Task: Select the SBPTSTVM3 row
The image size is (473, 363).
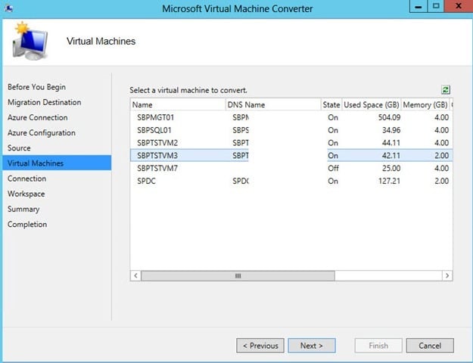Action: tap(291, 156)
